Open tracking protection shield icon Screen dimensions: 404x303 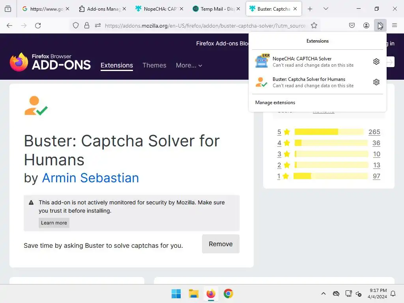click(x=75, y=25)
